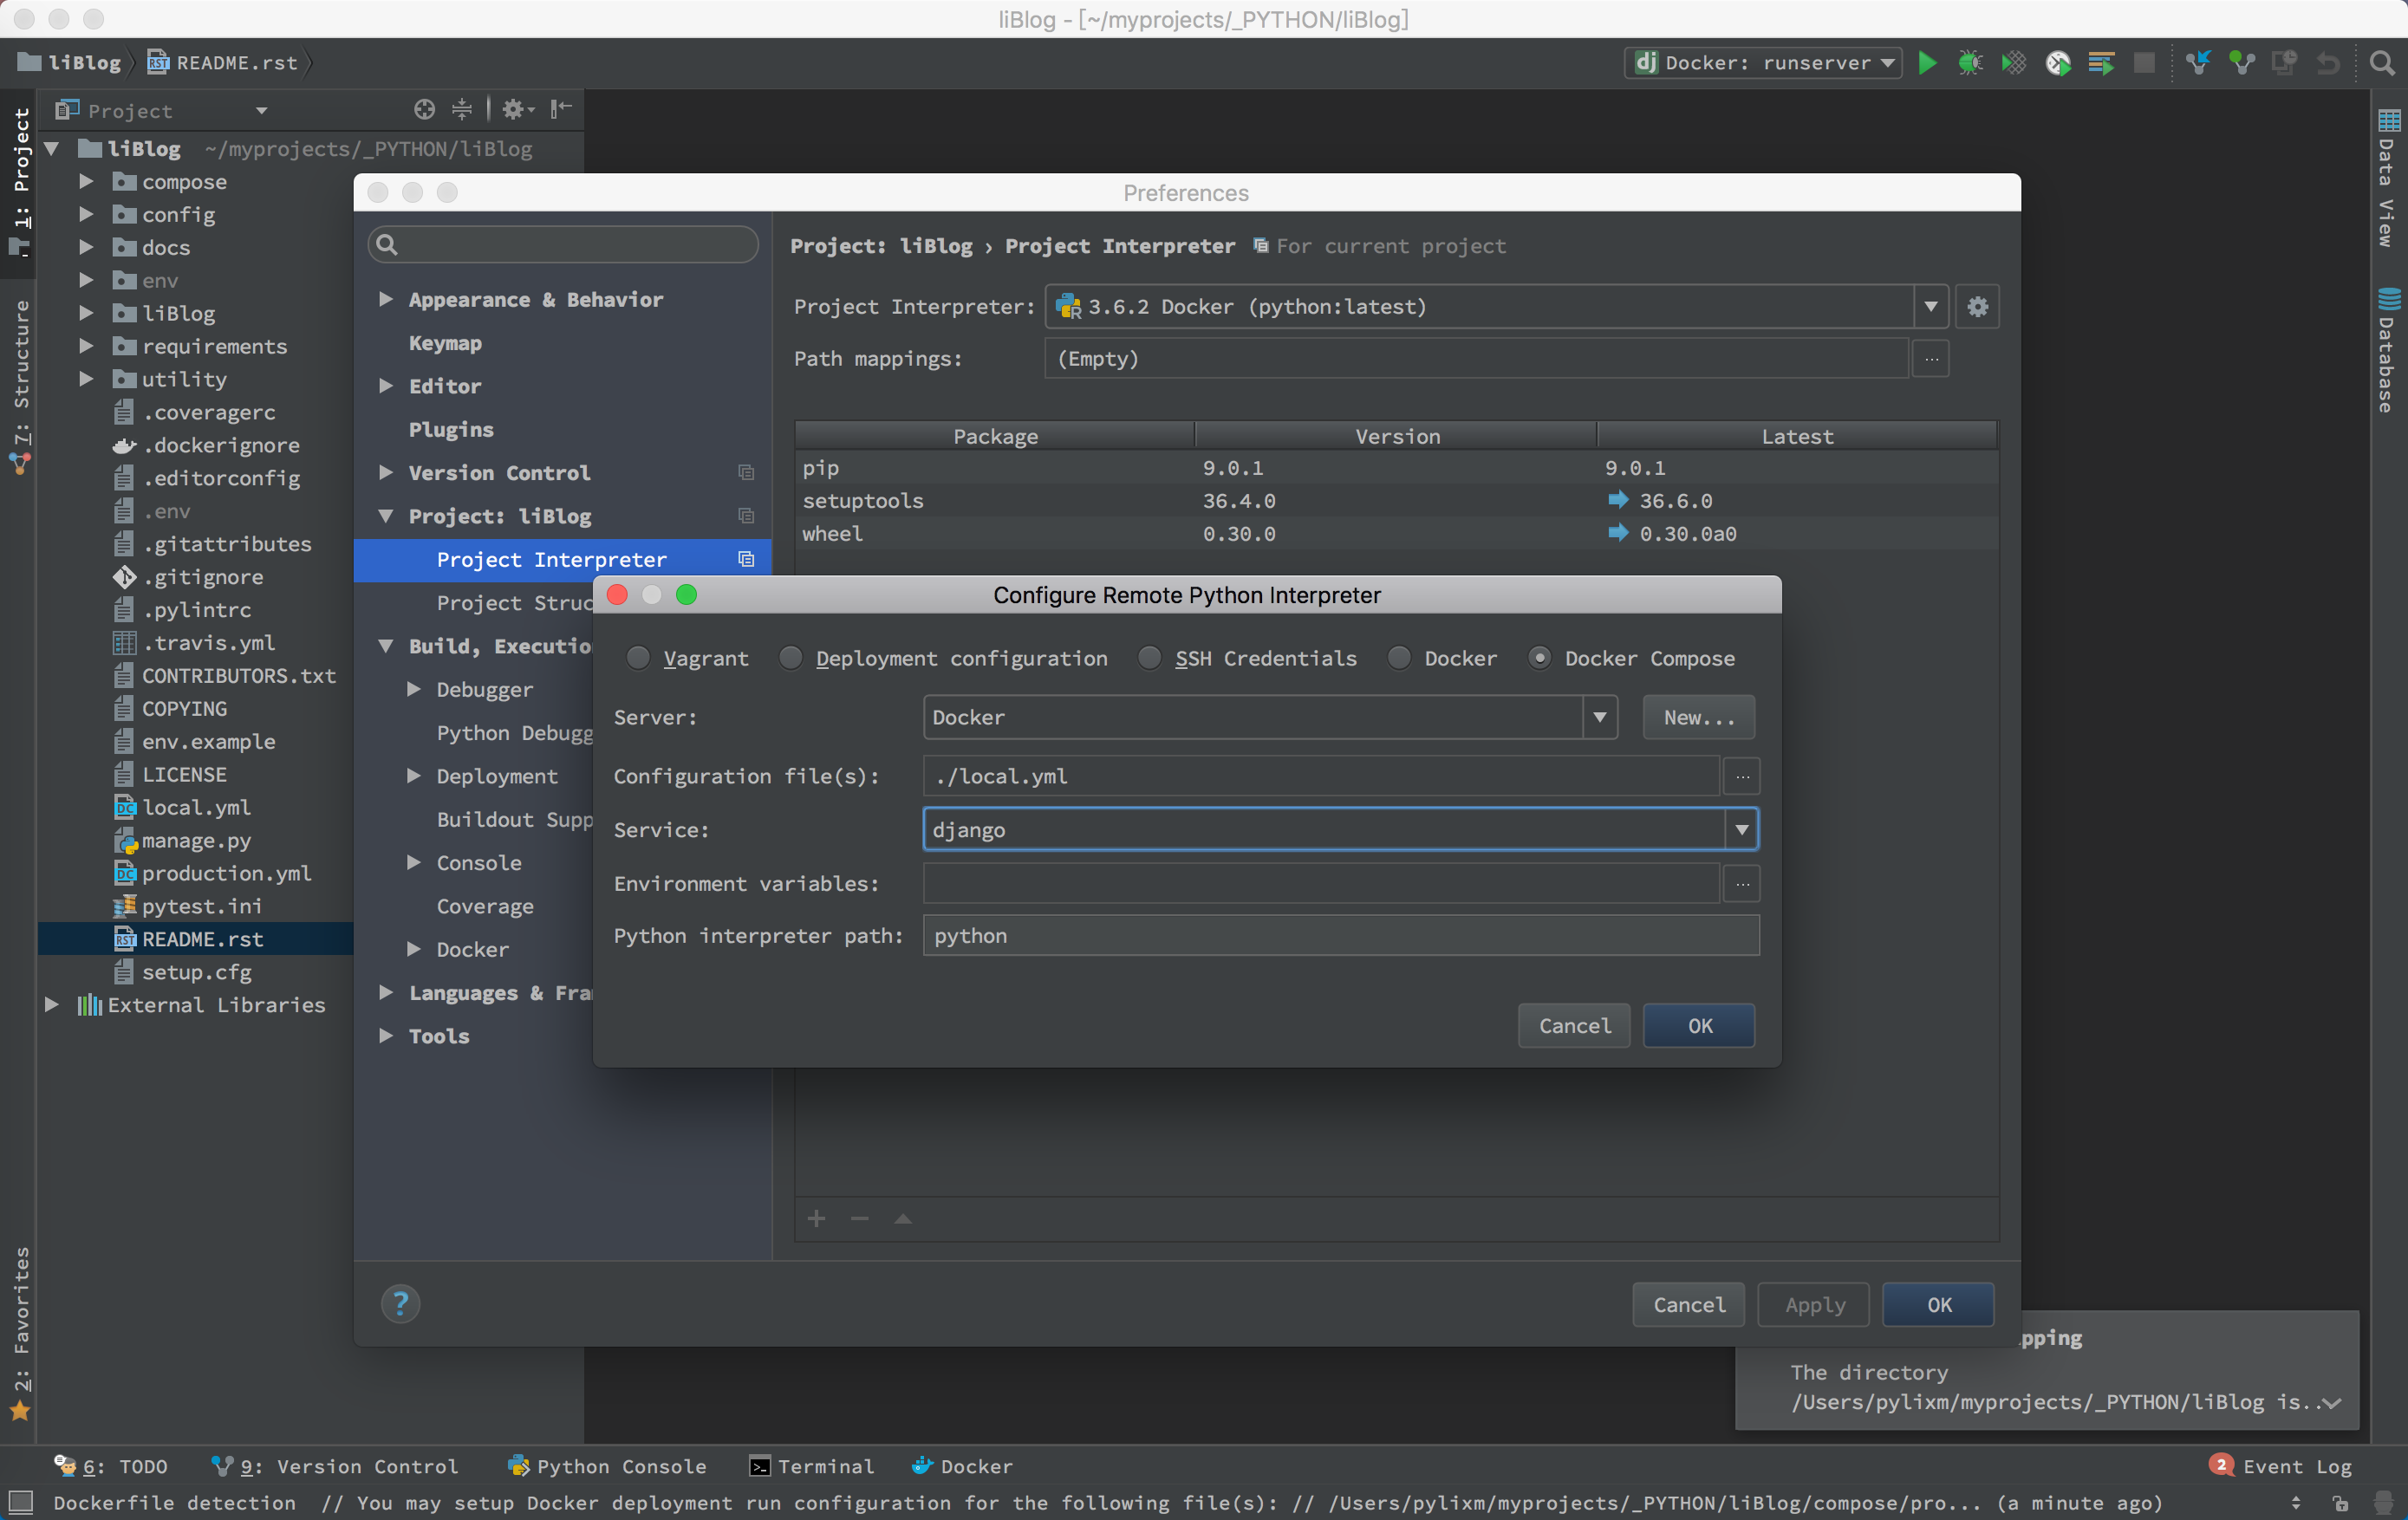Click the interpreter settings gear icon

click(x=1977, y=307)
